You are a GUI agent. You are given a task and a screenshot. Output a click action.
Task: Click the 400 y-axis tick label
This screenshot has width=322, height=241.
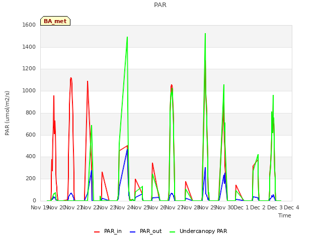pos(31,157)
